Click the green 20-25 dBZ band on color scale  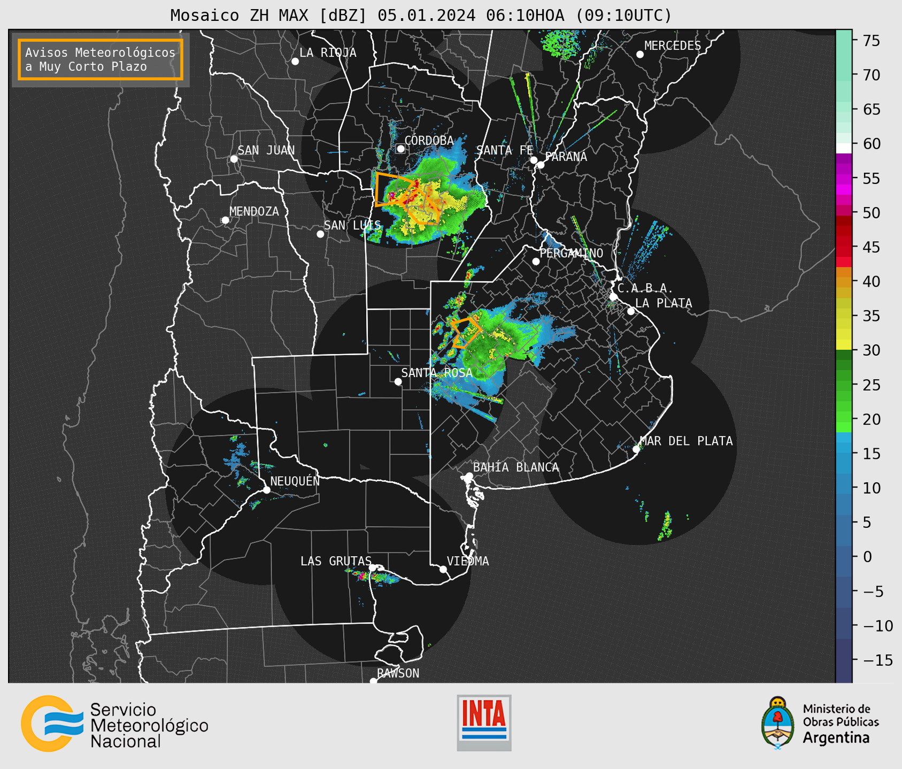[x=844, y=402]
